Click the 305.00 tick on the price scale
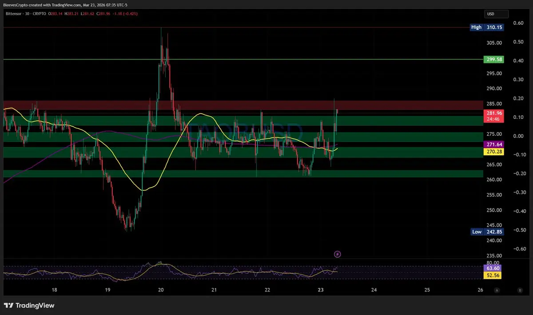Screen dimensions: 533x315 [494, 43]
